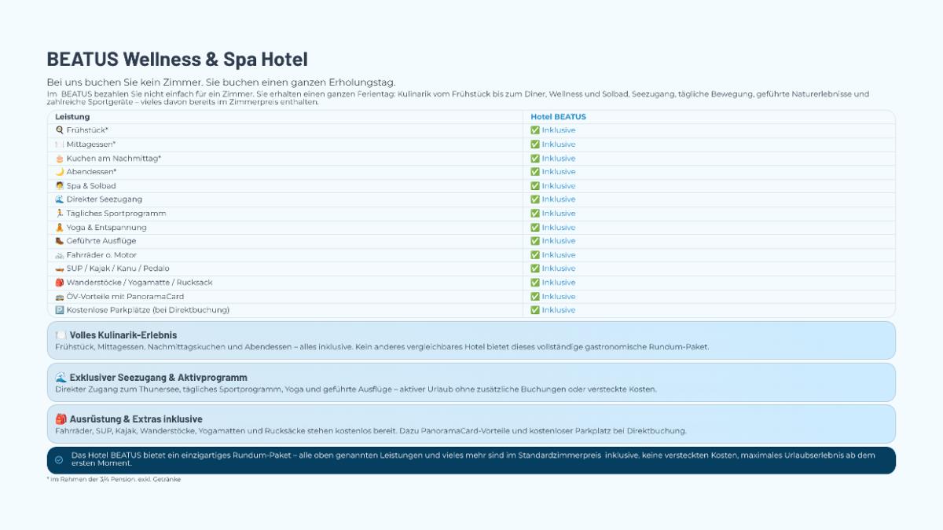Click the subtitle Bei uns buchen Sie kein Zimmer

(222, 82)
